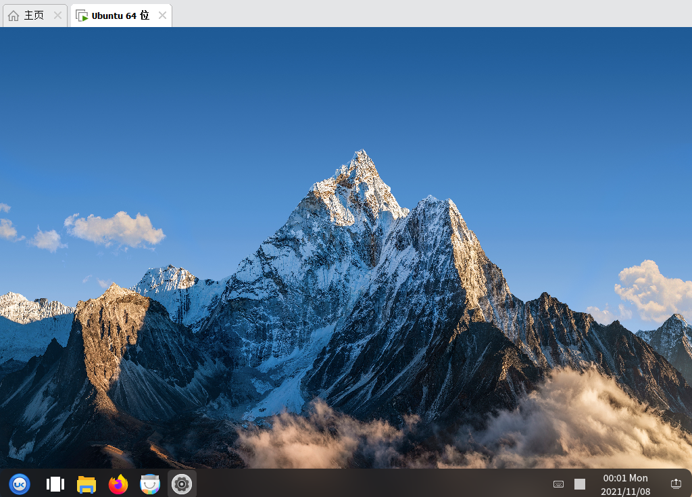
Task: Launch the Kylin Software Center
Action: coord(150,484)
